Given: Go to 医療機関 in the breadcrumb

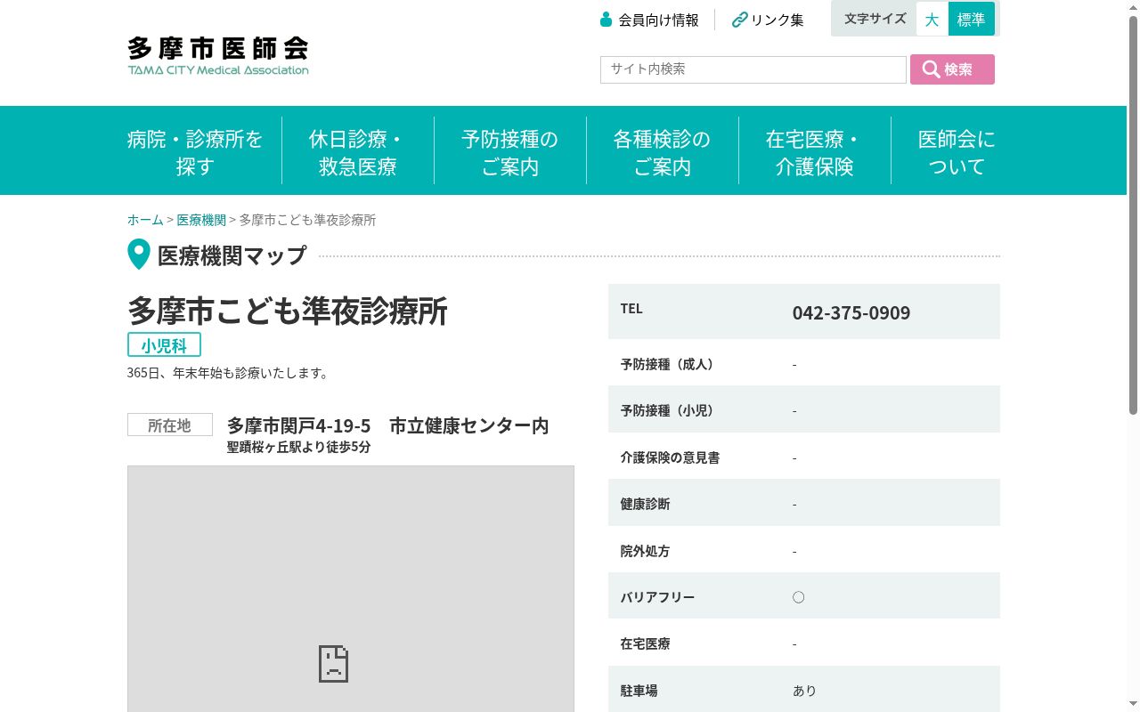Looking at the screenshot, I should tap(201, 220).
